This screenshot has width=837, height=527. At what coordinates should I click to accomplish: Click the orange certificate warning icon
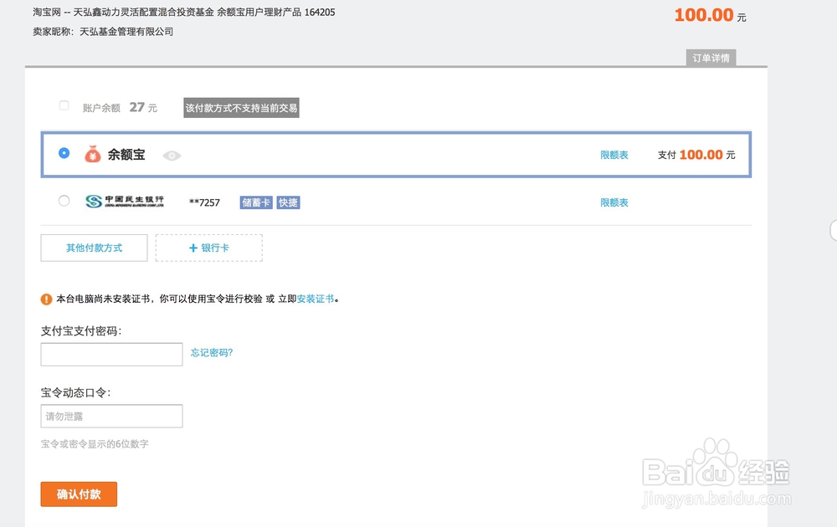coord(46,299)
